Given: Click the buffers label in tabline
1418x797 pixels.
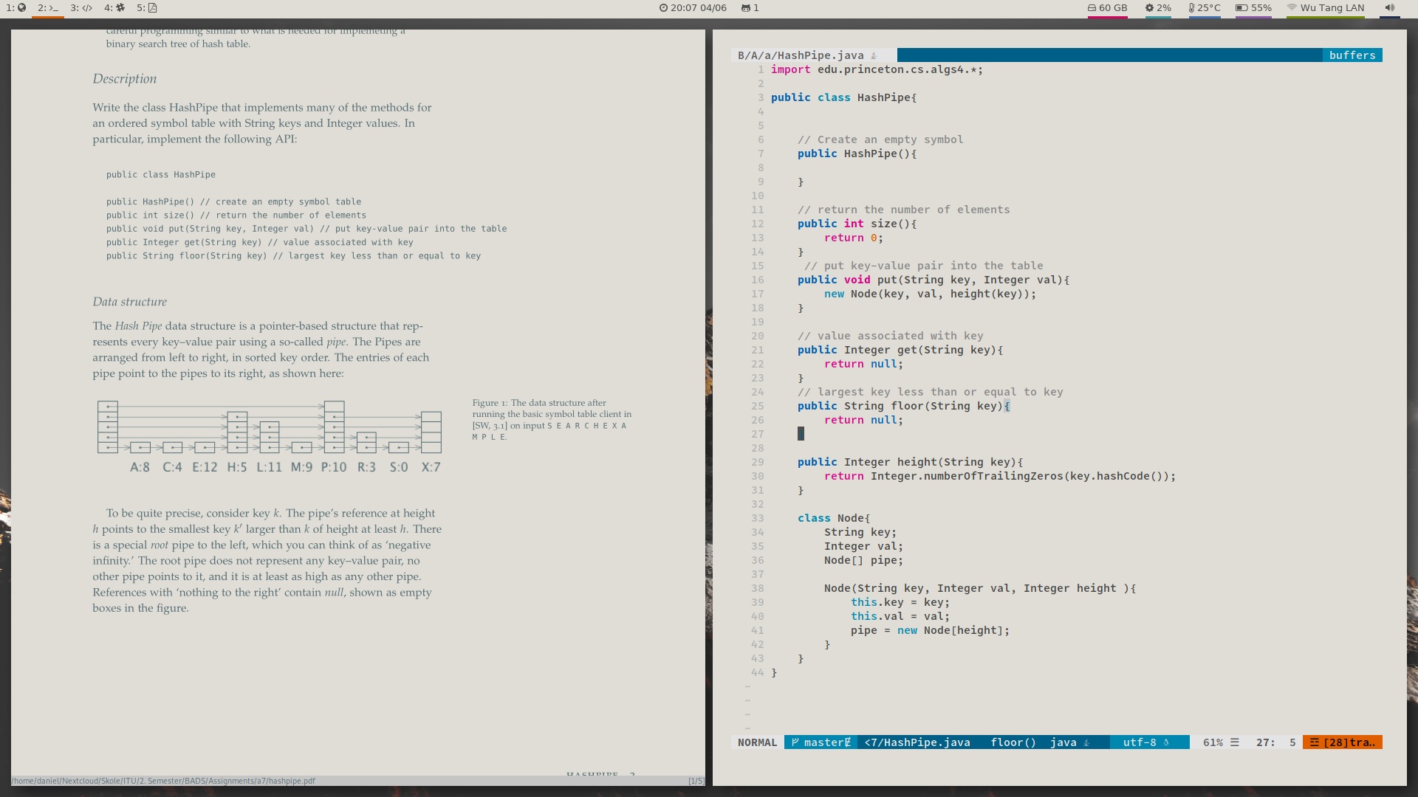Looking at the screenshot, I should click(x=1352, y=55).
